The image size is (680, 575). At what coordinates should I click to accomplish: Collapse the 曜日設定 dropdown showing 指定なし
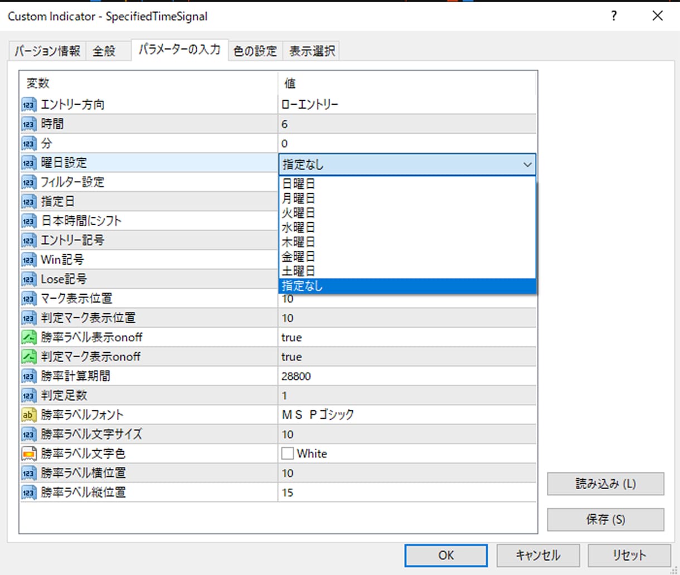(527, 165)
